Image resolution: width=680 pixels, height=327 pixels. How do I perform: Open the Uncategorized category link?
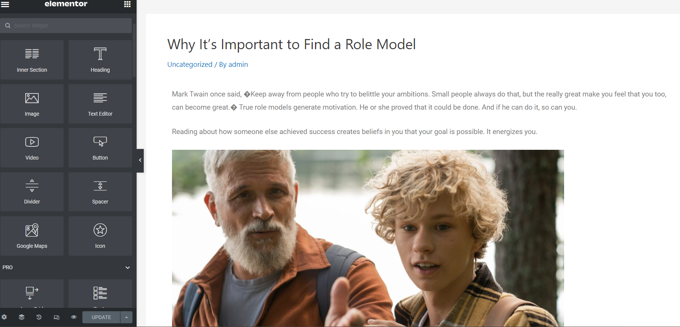[x=190, y=65]
